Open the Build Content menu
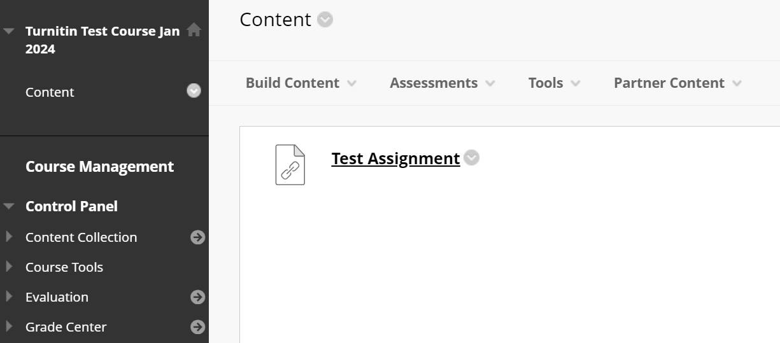This screenshot has height=343, width=780. (301, 83)
